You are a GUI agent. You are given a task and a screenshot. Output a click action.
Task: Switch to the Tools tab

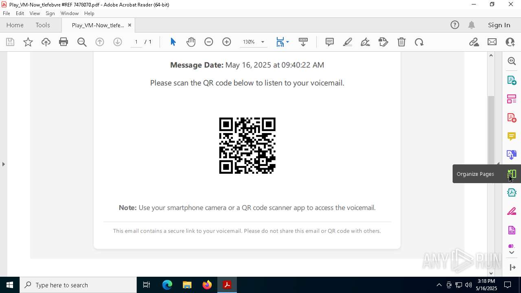43,25
